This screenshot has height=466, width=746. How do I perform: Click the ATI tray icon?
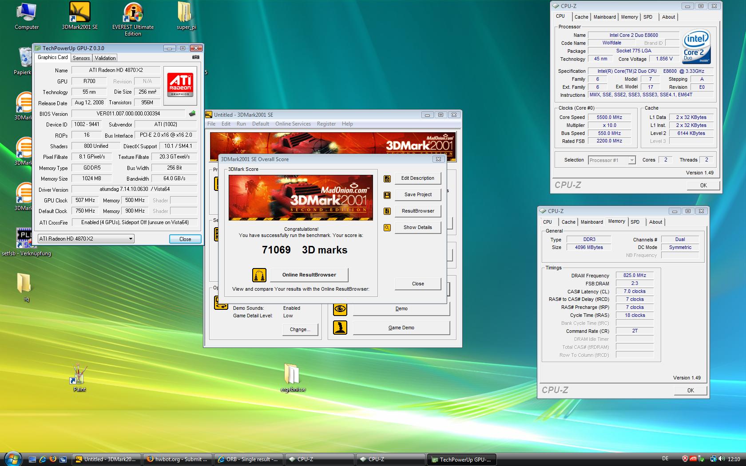(x=693, y=459)
